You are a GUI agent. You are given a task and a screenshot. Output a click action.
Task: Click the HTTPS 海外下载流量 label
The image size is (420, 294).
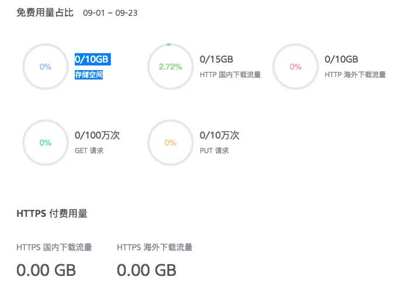[155, 247]
